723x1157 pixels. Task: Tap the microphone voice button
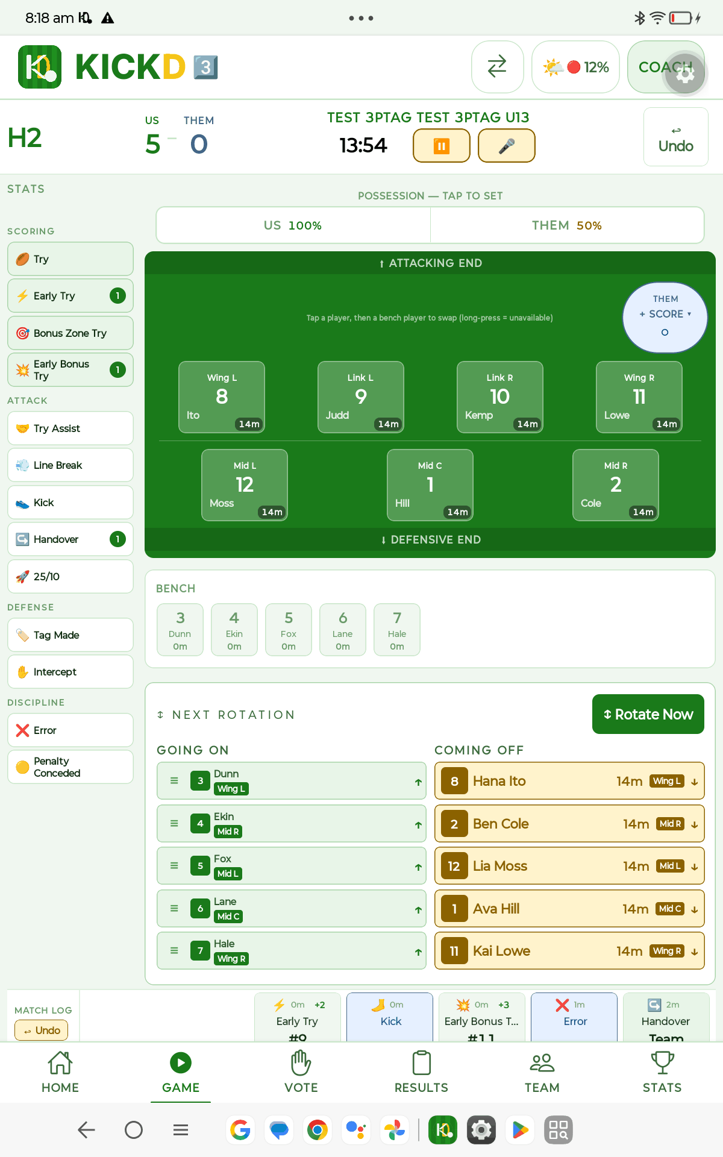507,146
